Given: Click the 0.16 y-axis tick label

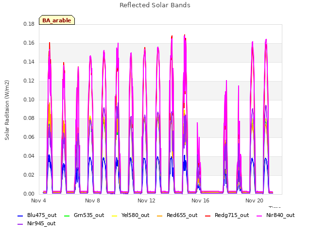Looking at the screenshot, I should tap(29, 43).
